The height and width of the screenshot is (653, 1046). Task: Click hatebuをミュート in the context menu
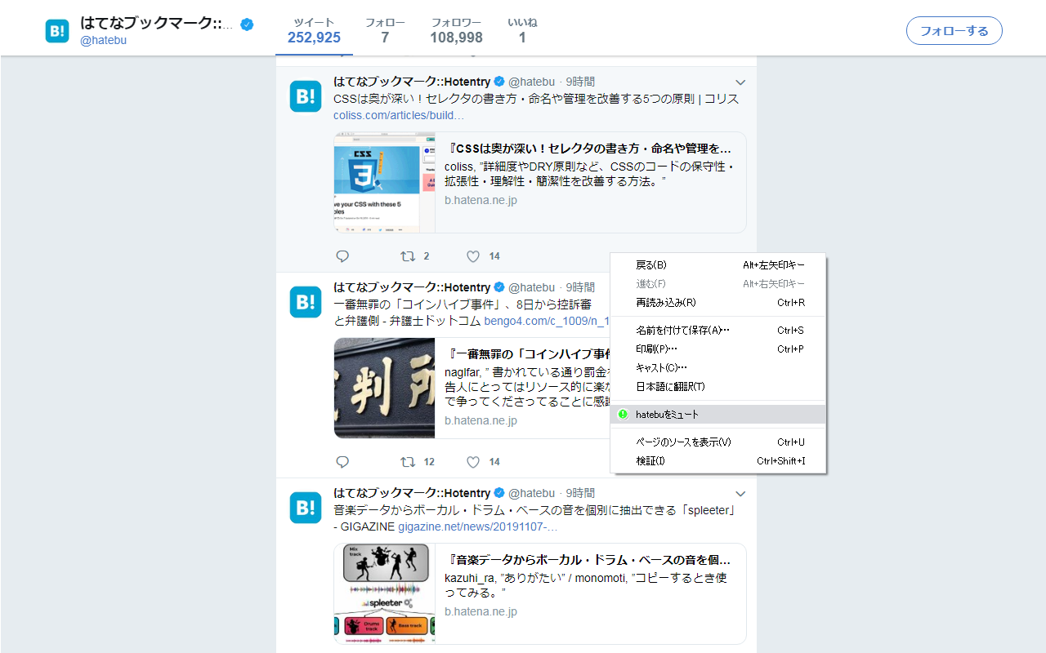click(718, 415)
